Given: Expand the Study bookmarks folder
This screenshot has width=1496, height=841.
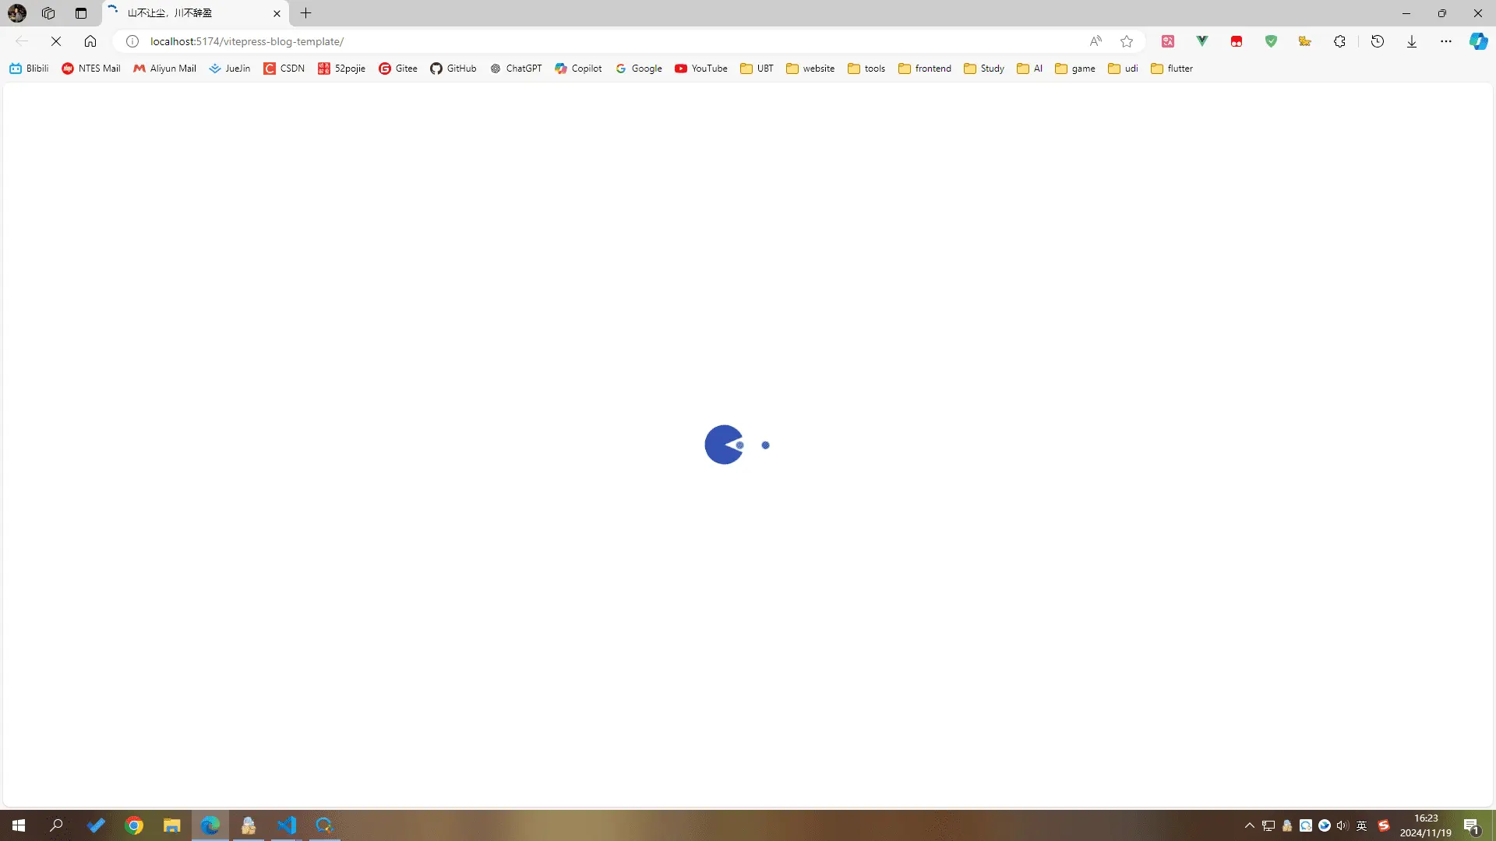Looking at the screenshot, I should pos(984,69).
